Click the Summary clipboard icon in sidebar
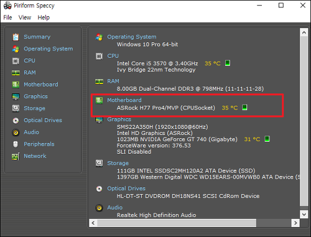Image resolution: width=311 pixels, height=237 pixels. click(x=16, y=37)
